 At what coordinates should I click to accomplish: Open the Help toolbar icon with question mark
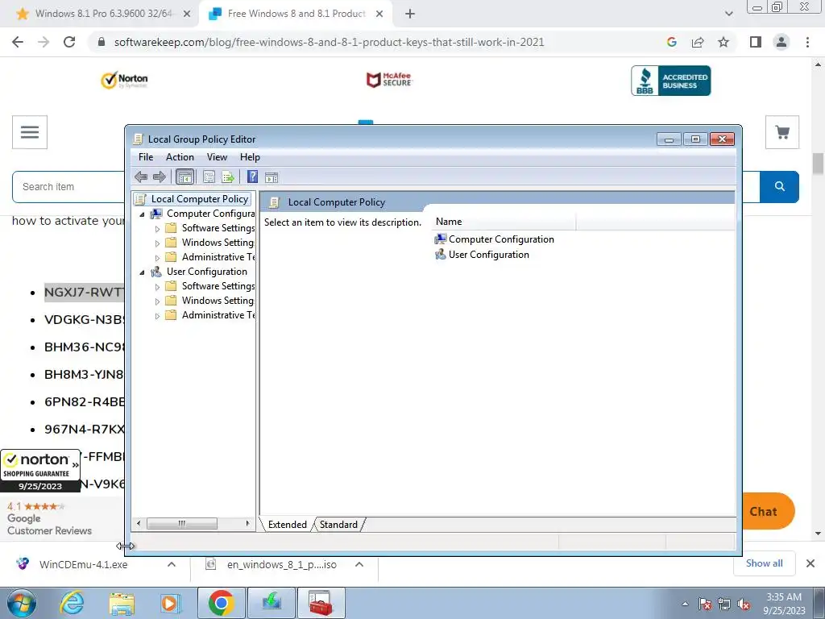click(x=252, y=177)
